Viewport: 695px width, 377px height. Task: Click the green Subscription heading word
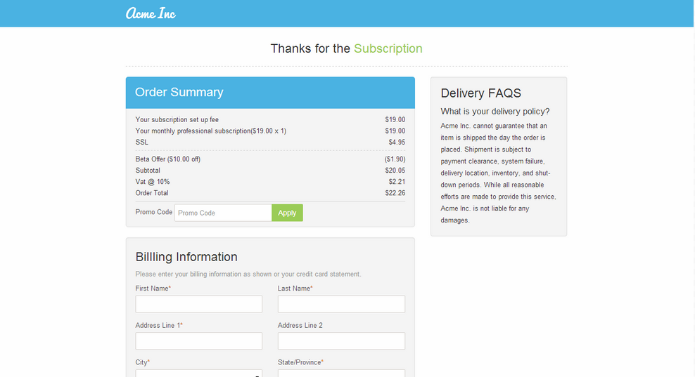(388, 48)
